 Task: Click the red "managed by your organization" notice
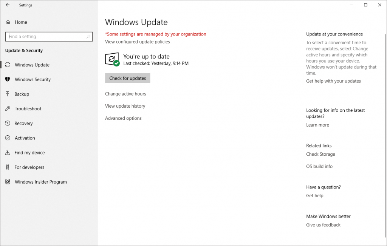coord(156,34)
